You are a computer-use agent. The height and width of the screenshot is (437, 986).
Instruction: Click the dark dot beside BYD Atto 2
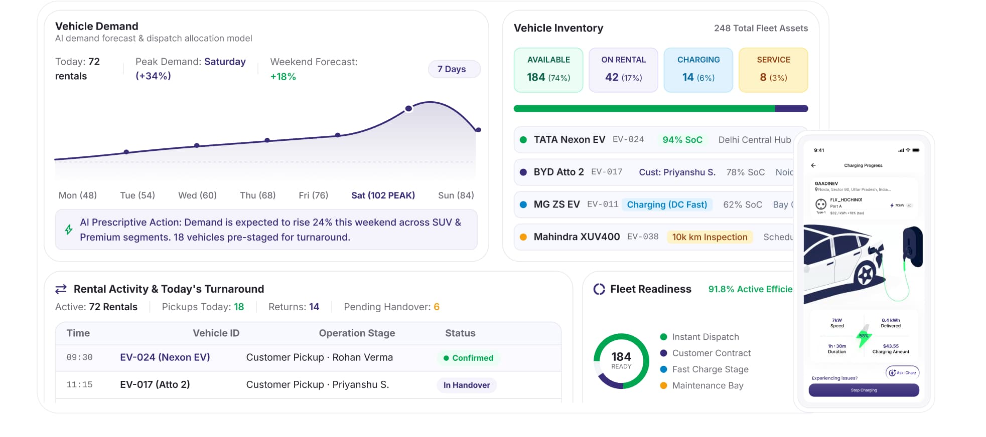[x=523, y=172]
